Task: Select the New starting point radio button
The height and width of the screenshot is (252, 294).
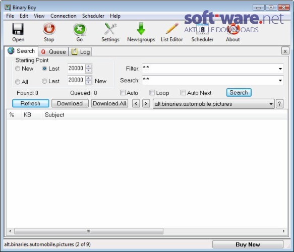Action: tap(18, 69)
